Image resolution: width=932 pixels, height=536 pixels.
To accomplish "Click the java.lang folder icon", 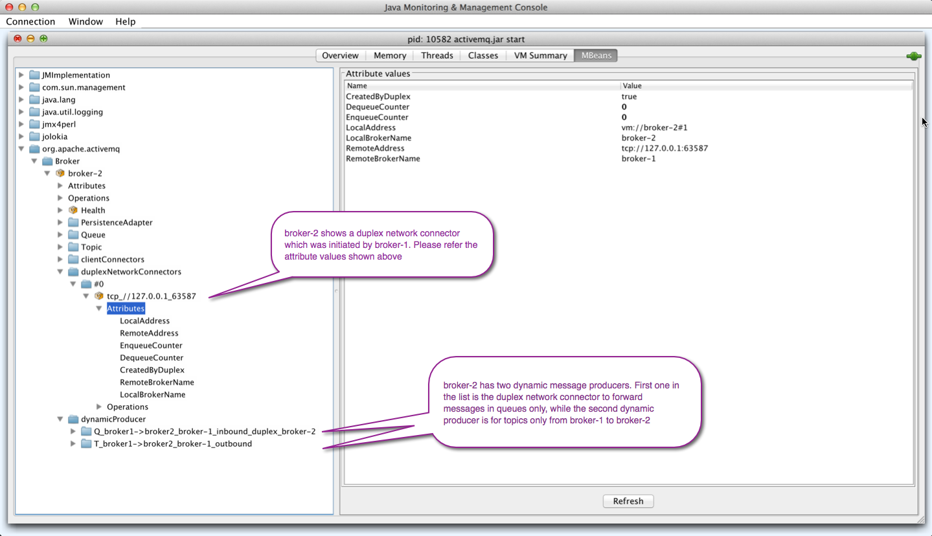I will [34, 100].
